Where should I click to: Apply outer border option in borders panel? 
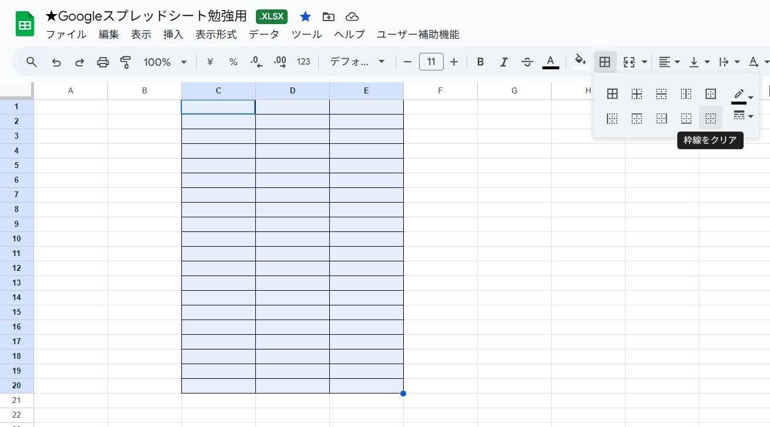(x=710, y=94)
